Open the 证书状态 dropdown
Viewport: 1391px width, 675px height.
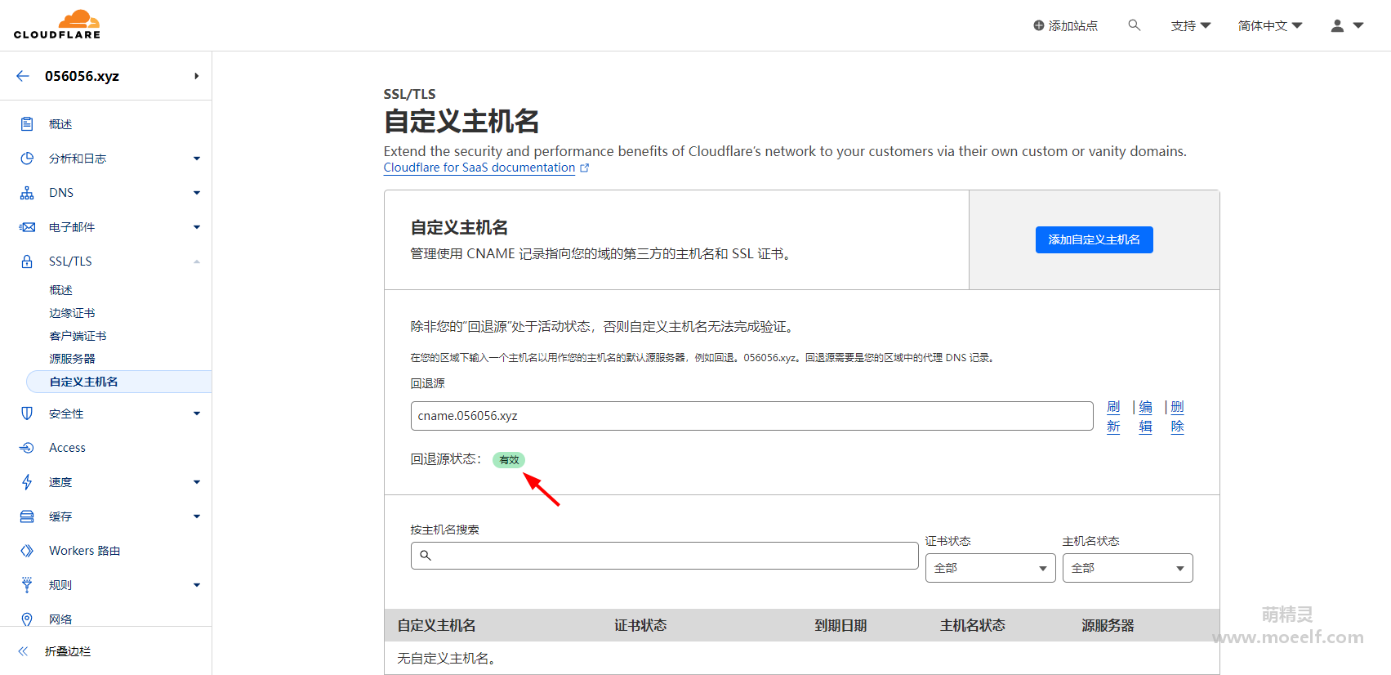click(x=990, y=568)
